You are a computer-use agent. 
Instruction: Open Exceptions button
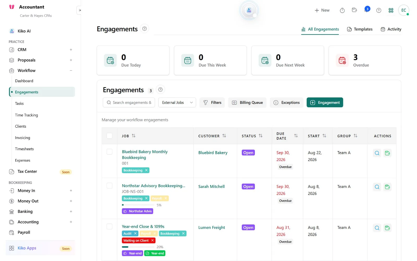click(x=287, y=103)
